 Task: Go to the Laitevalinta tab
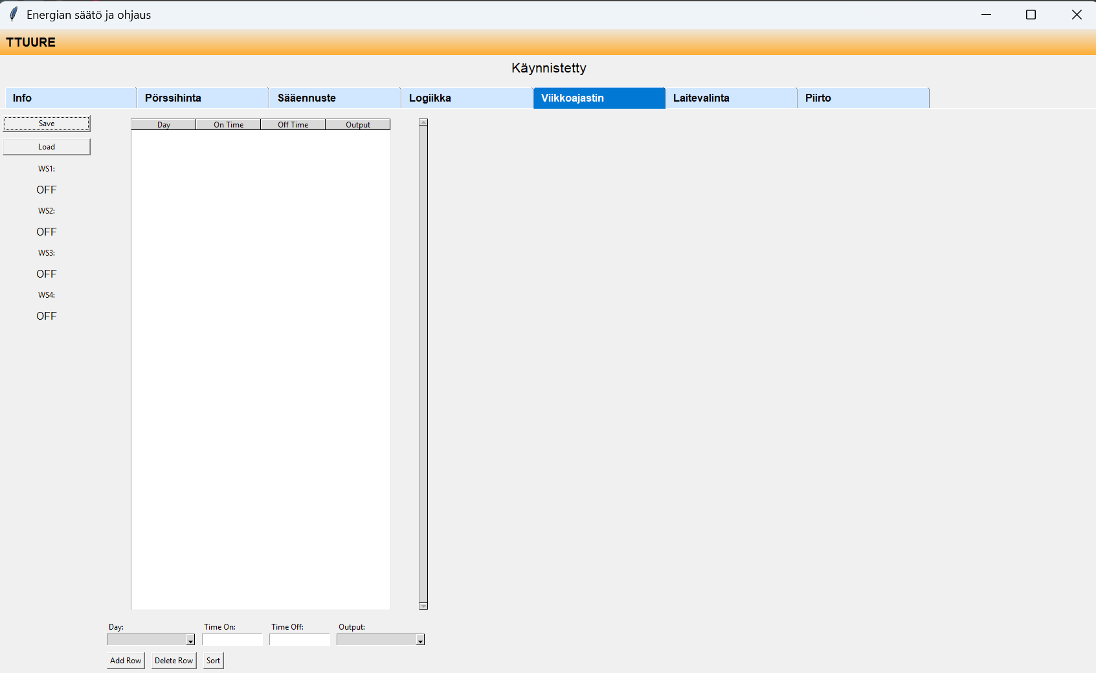point(731,98)
